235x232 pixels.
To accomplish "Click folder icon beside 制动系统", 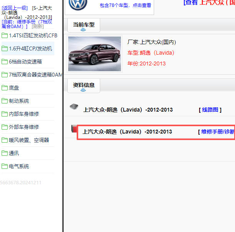I will point(5,101).
